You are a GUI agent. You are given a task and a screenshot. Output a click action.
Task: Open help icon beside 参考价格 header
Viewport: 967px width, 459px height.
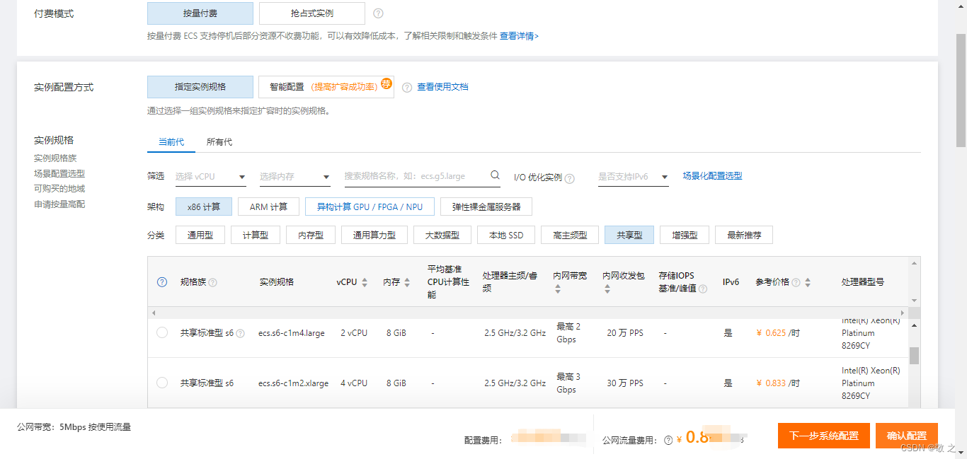click(796, 282)
